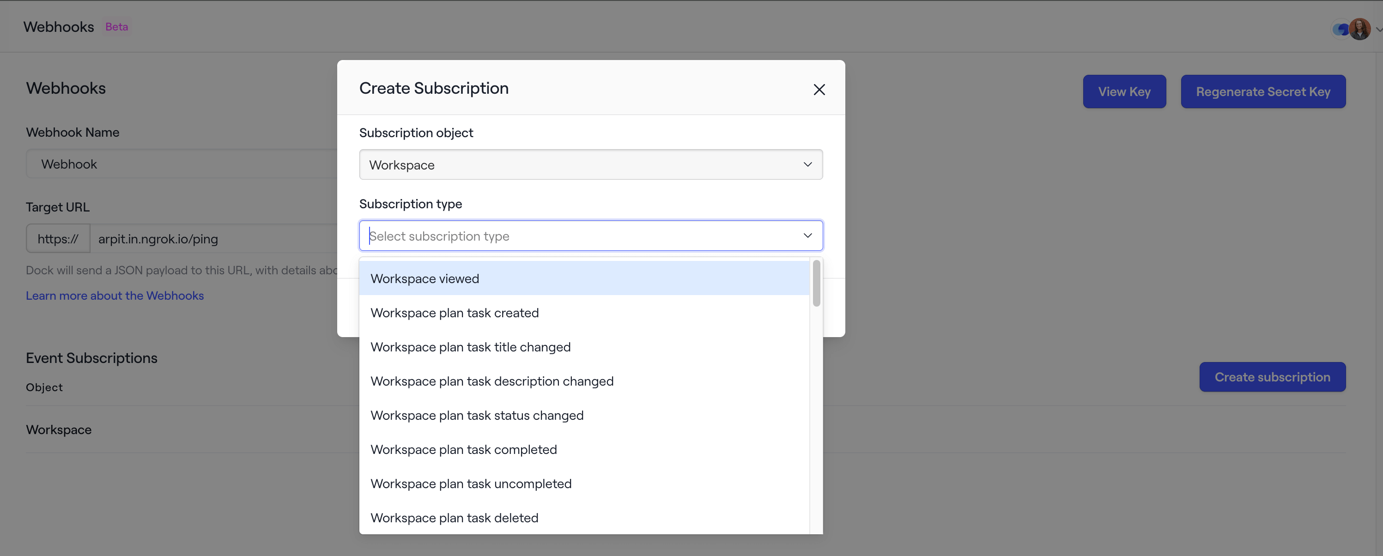1383x556 pixels.
Task: Open "Learn more about the Webhooks" link
Action: pyautogui.click(x=115, y=295)
